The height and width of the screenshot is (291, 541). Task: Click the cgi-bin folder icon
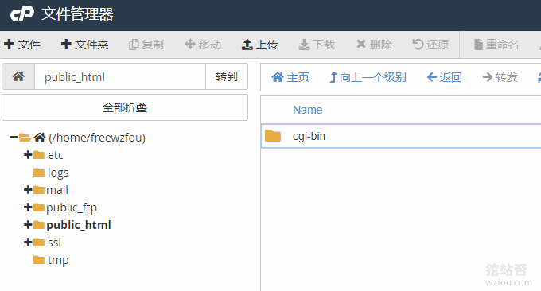(273, 136)
